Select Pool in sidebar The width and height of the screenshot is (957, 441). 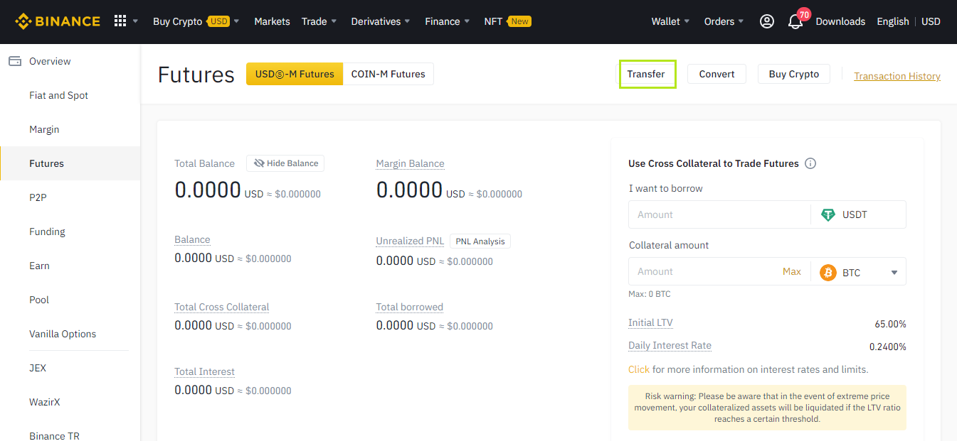point(70,300)
